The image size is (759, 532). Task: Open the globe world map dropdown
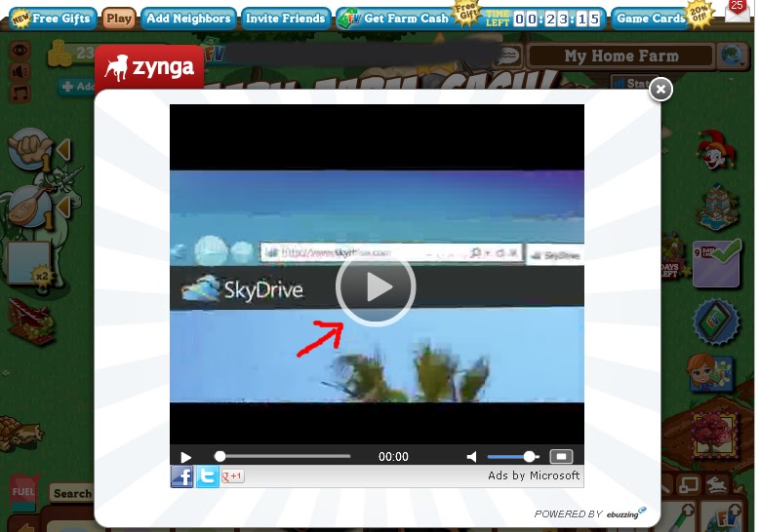click(x=732, y=56)
